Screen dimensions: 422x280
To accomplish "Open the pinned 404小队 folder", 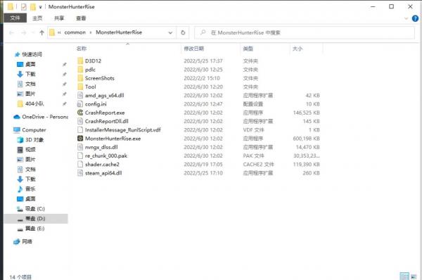I will [34, 103].
